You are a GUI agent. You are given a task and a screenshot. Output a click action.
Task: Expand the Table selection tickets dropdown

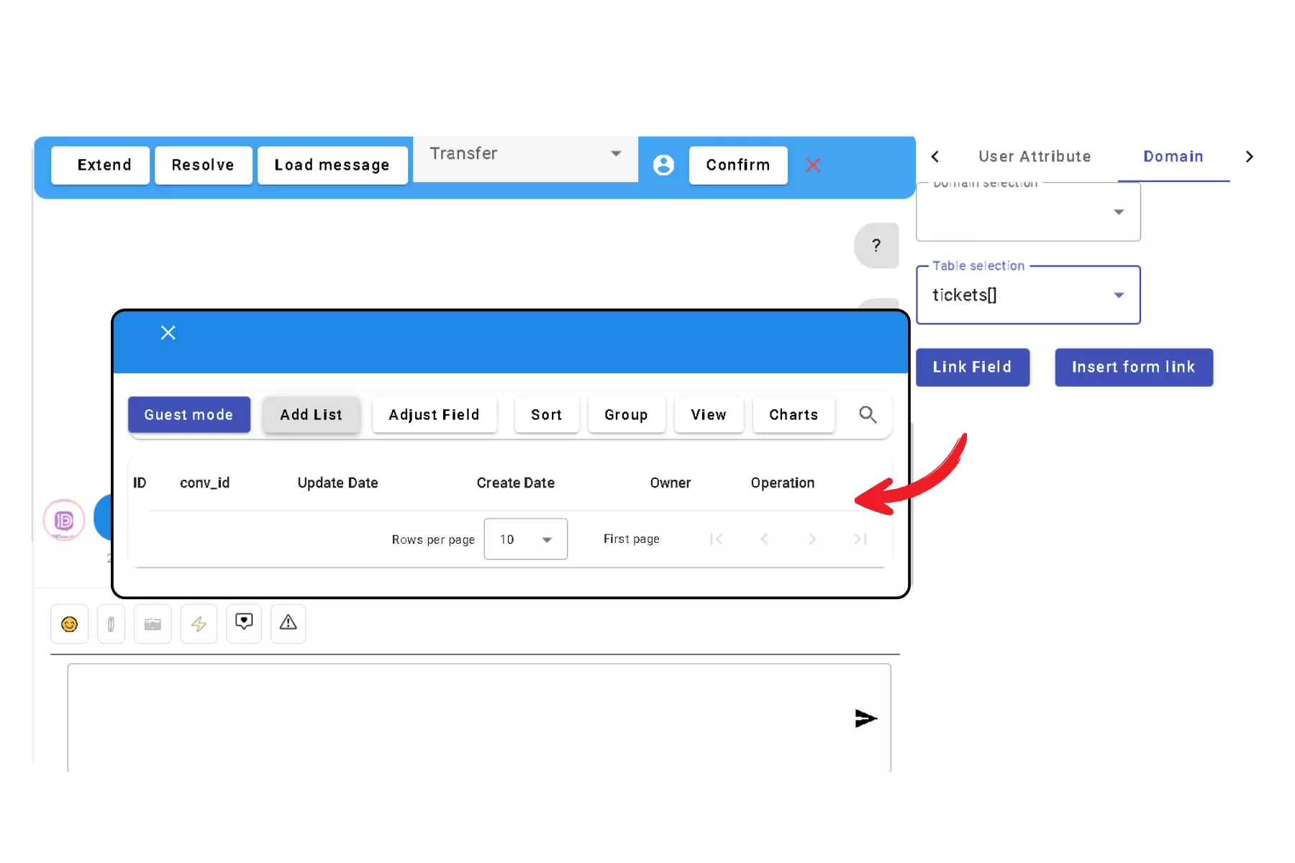tap(1028, 296)
